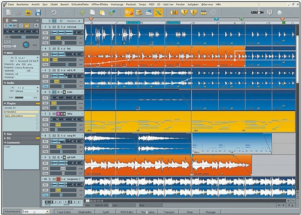Click the load audio file folder icon

(28, 13)
